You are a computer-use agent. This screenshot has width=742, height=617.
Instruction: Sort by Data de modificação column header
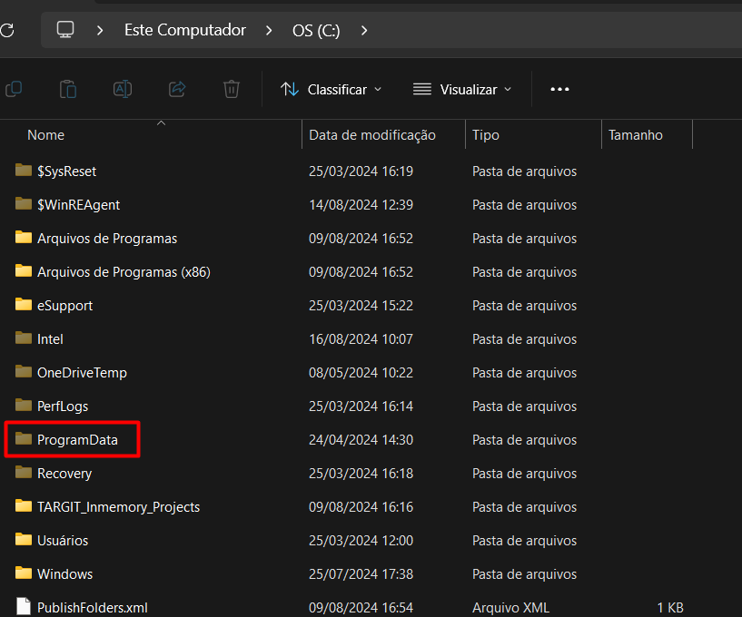[x=372, y=135]
